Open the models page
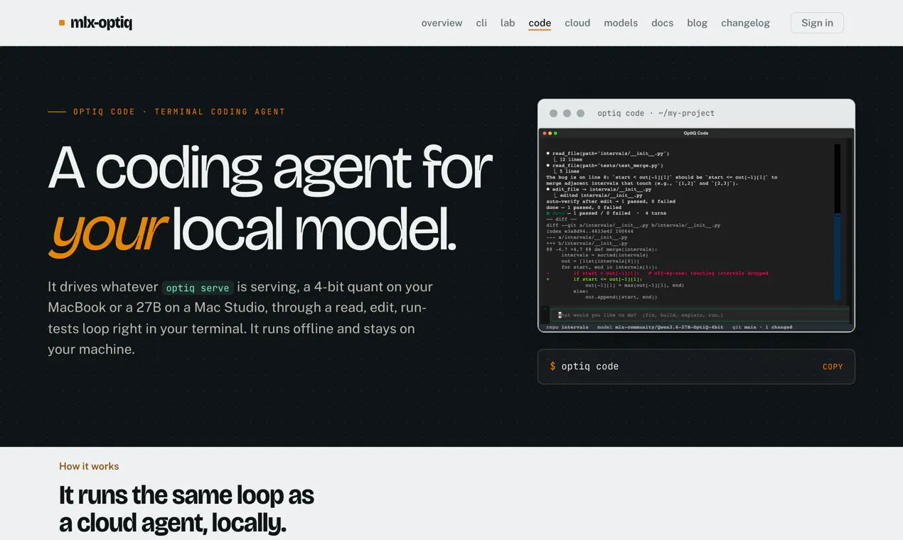This screenshot has height=540, width=903. (621, 23)
